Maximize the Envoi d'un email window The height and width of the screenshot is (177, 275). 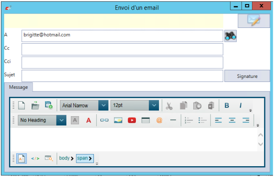pos(247,6)
